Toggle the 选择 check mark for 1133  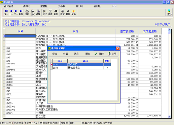[x=107, y=68]
